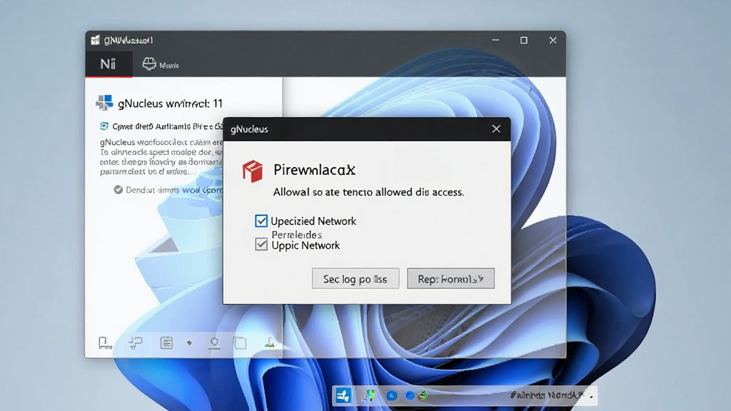Click the gNucleus wmirract: 11 heading
Viewport: 731px width, 411px height.
click(x=170, y=103)
